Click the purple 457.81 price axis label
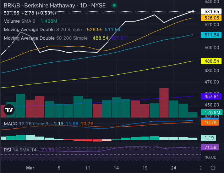The width and height of the screenshot is (224, 173). point(211,96)
